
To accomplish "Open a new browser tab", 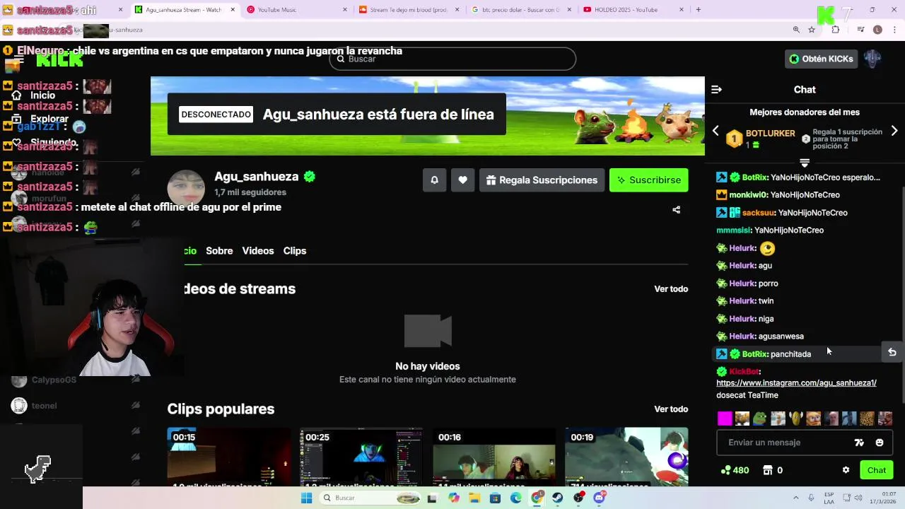I will pyautogui.click(x=699, y=10).
